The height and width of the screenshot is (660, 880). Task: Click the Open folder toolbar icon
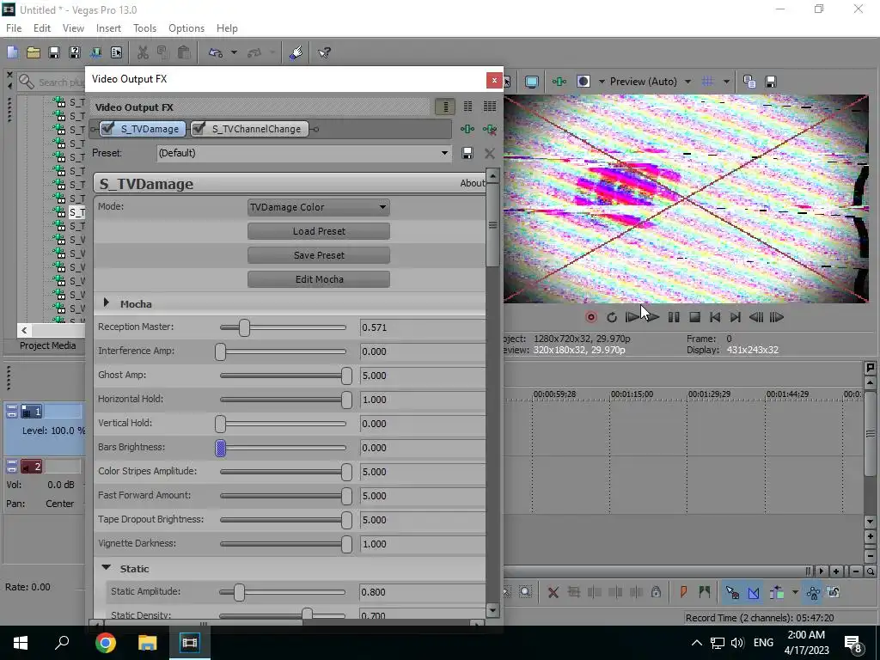34,52
